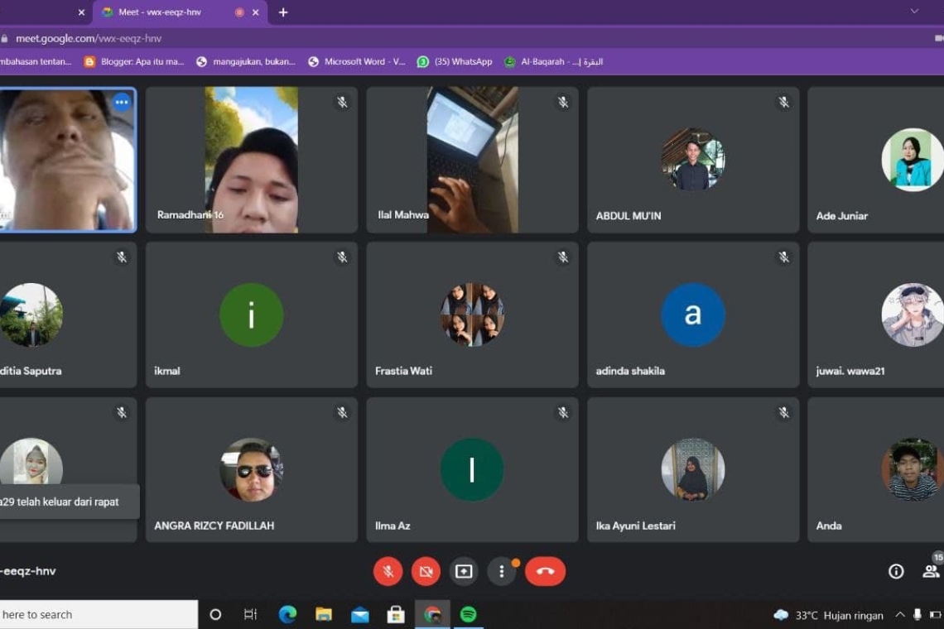Close the Meet browser tab

point(256,12)
